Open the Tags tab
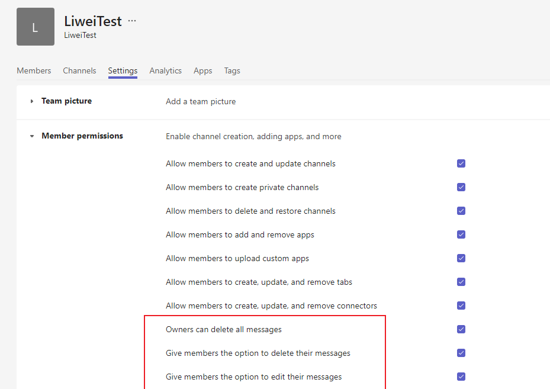 pos(232,70)
